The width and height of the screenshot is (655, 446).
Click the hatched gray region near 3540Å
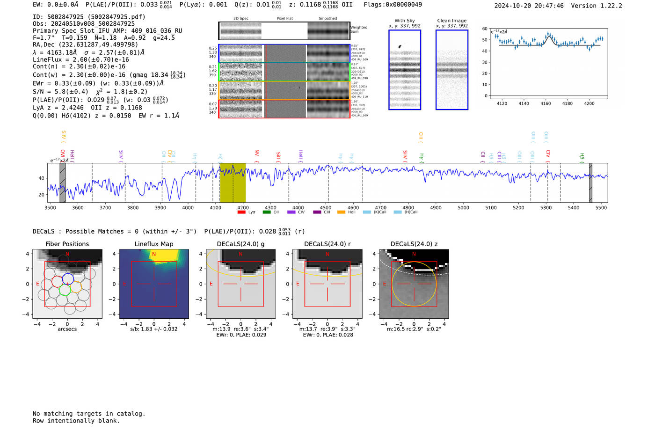click(63, 183)
